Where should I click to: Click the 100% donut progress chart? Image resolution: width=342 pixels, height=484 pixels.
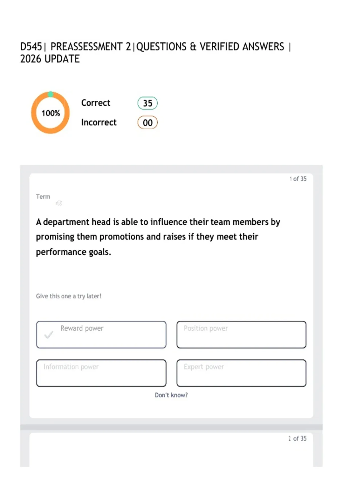point(50,113)
